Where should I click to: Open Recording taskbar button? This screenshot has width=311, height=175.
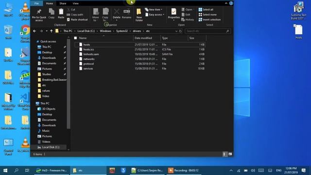pyautogui.click(x=184, y=171)
